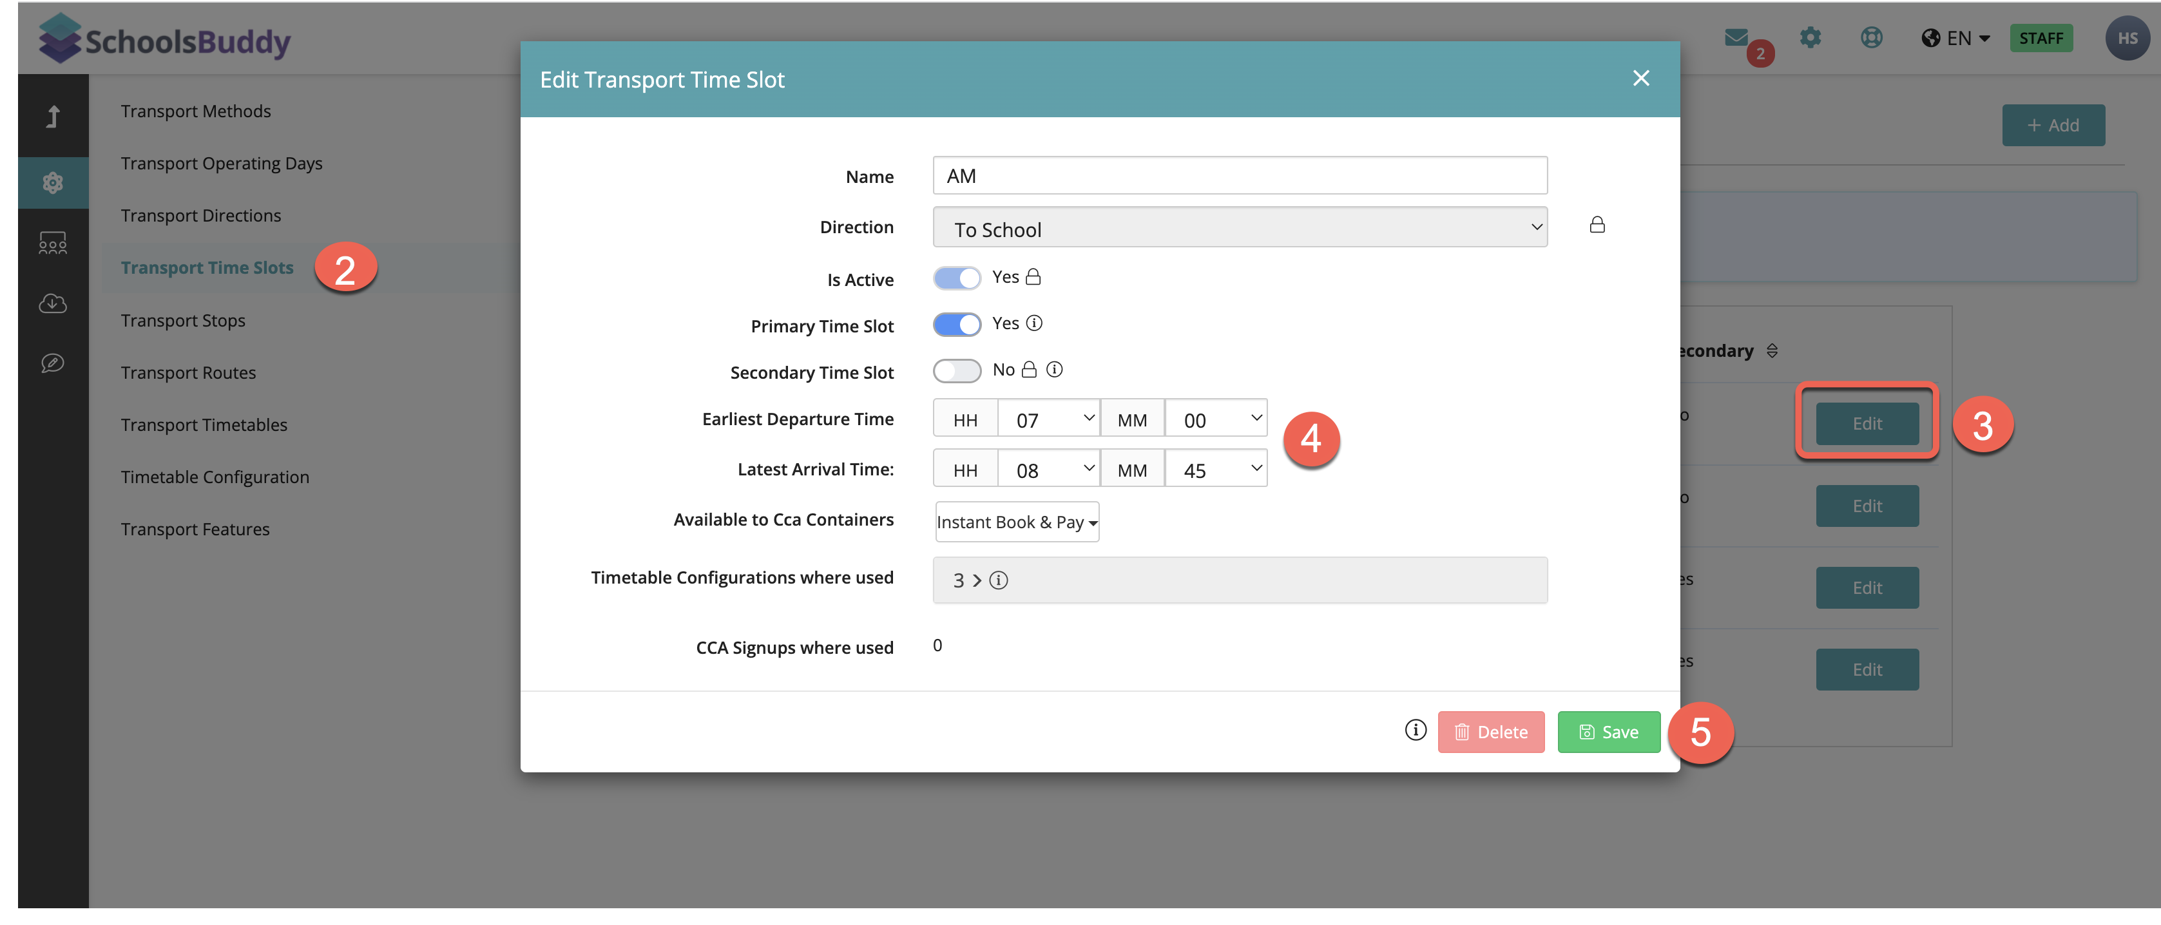Open the help lifebuoy icon
Screen dimensions: 2161x925
[1872, 38]
